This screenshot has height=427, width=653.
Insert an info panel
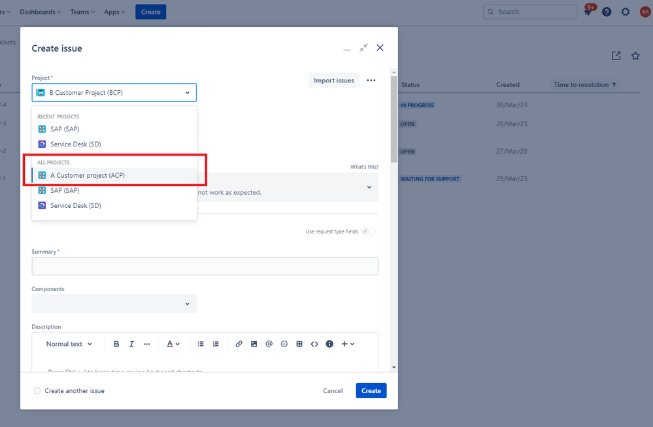point(329,344)
